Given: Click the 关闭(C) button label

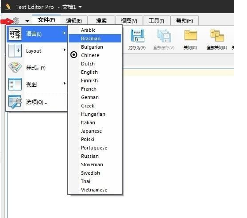Looking at the screenshot, I should 190,47.
